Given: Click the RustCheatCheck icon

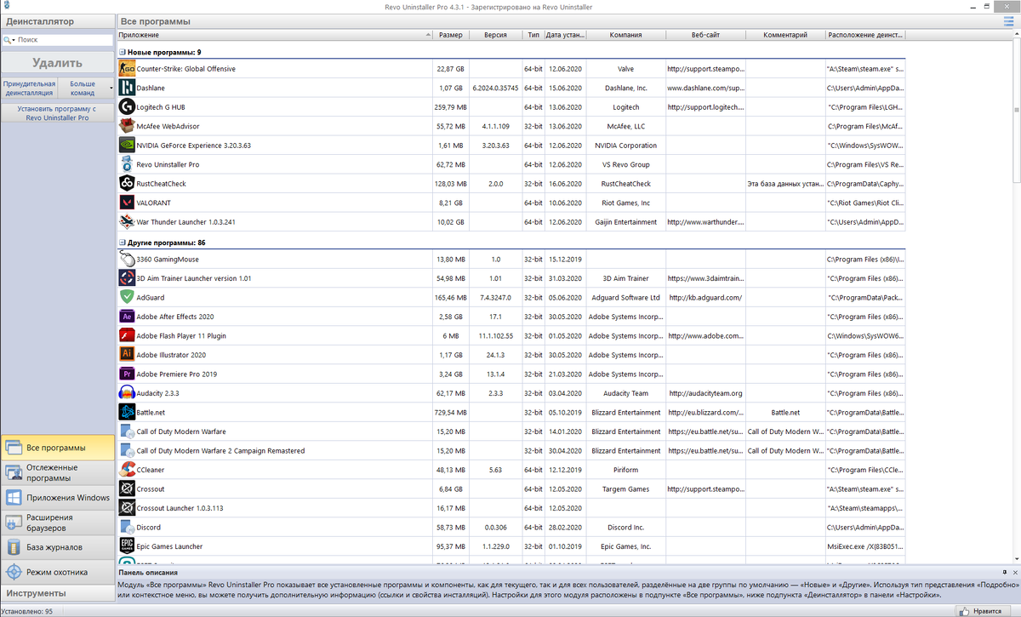Looking at the screenshot, I should (x=127, y=184).
